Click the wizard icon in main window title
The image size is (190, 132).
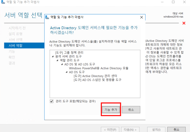(3, 2)
